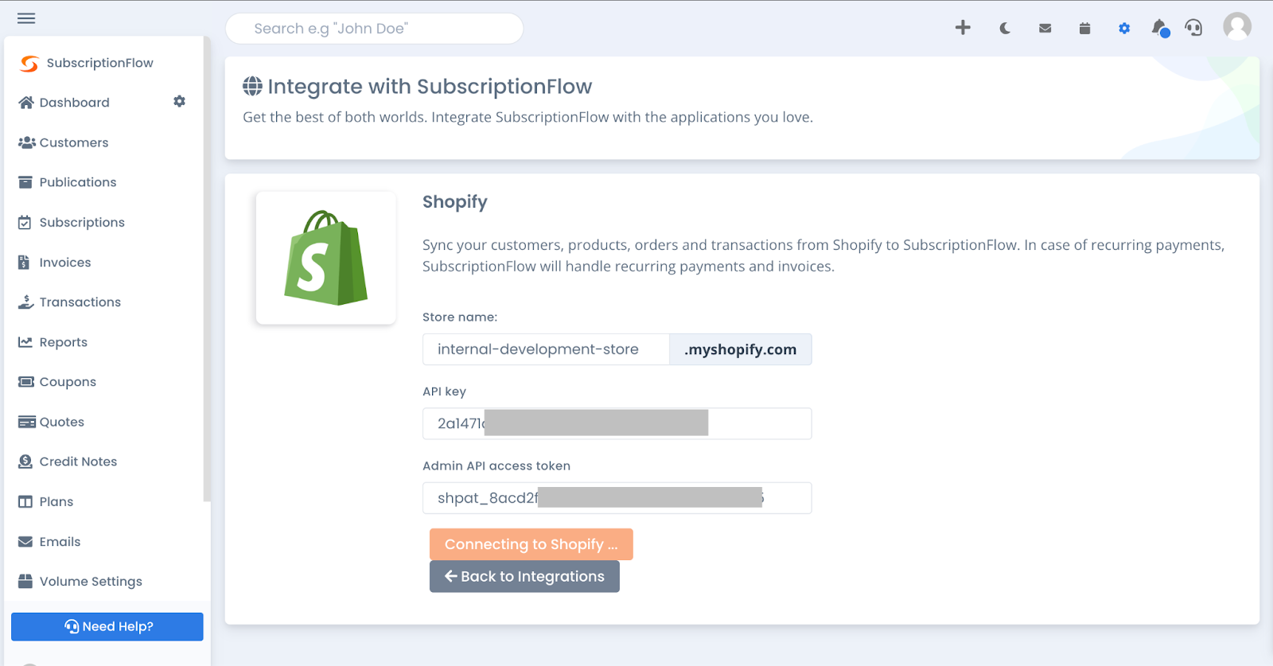Click Connecting to Shopify button
This screenshot has width=1273, height=666.
coord(531,544)
